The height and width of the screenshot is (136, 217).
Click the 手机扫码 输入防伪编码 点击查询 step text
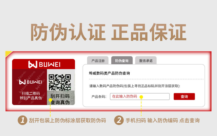point(162,120)
